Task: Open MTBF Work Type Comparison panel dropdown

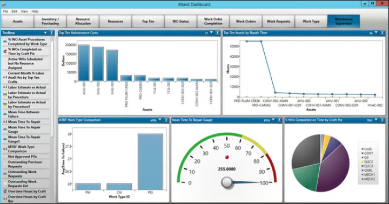Action: [x=160, y=120]
